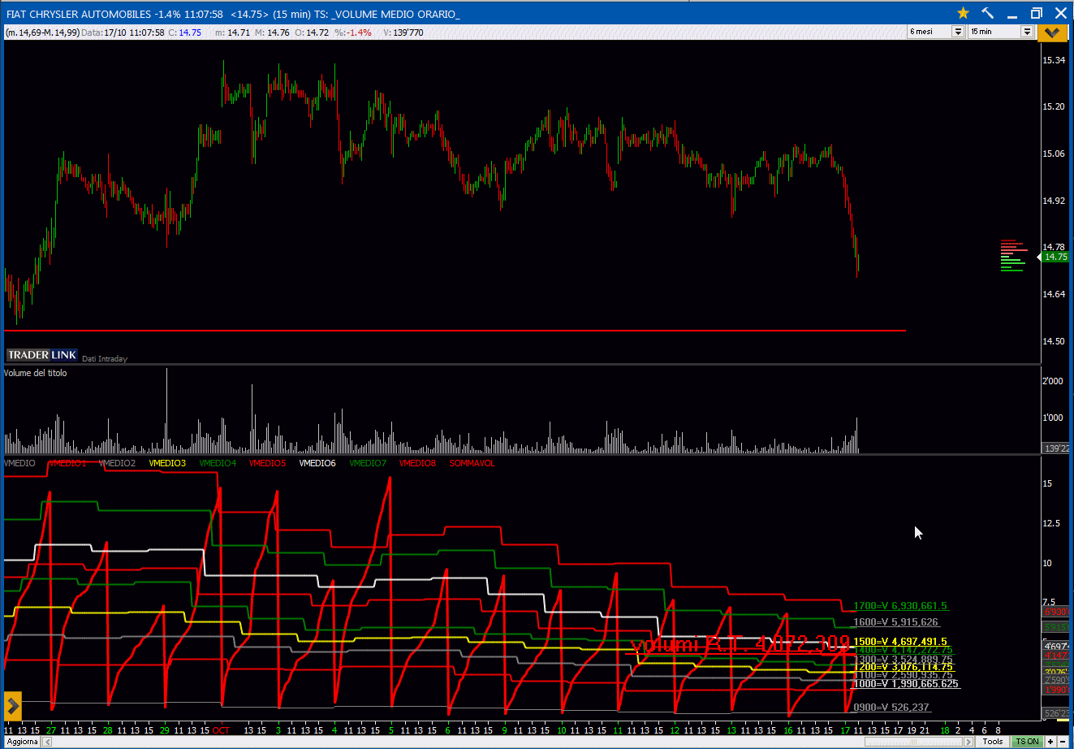
Task: Click the TRADER LINK logo
Action: (42, 355)
